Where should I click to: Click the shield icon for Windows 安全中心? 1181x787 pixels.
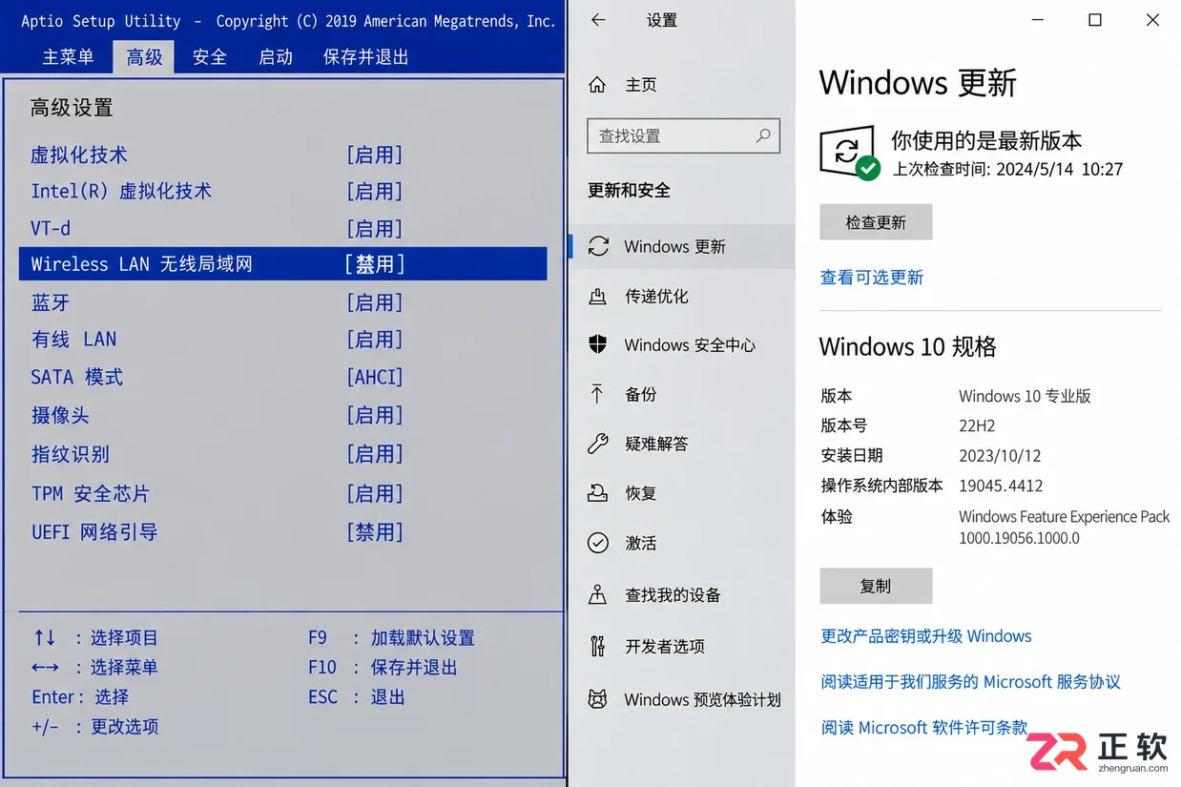tap(598, 344)
